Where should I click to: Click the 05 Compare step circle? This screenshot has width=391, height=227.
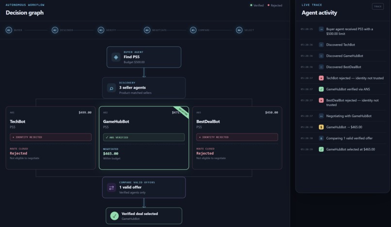(193, 30)
